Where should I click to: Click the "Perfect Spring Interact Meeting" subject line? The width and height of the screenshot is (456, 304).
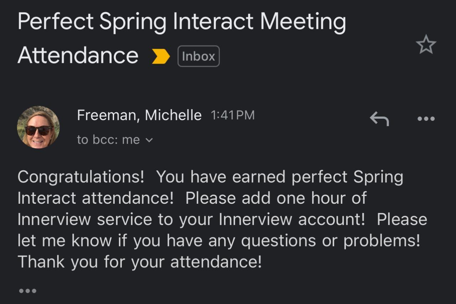tap(181, 21)
